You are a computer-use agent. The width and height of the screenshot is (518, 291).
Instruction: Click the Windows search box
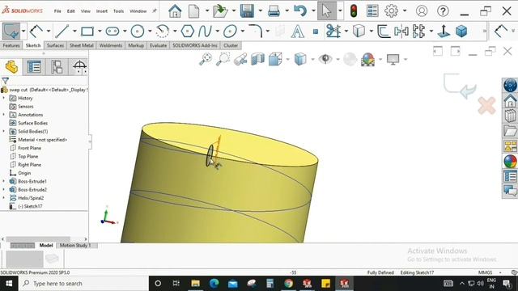83,284
